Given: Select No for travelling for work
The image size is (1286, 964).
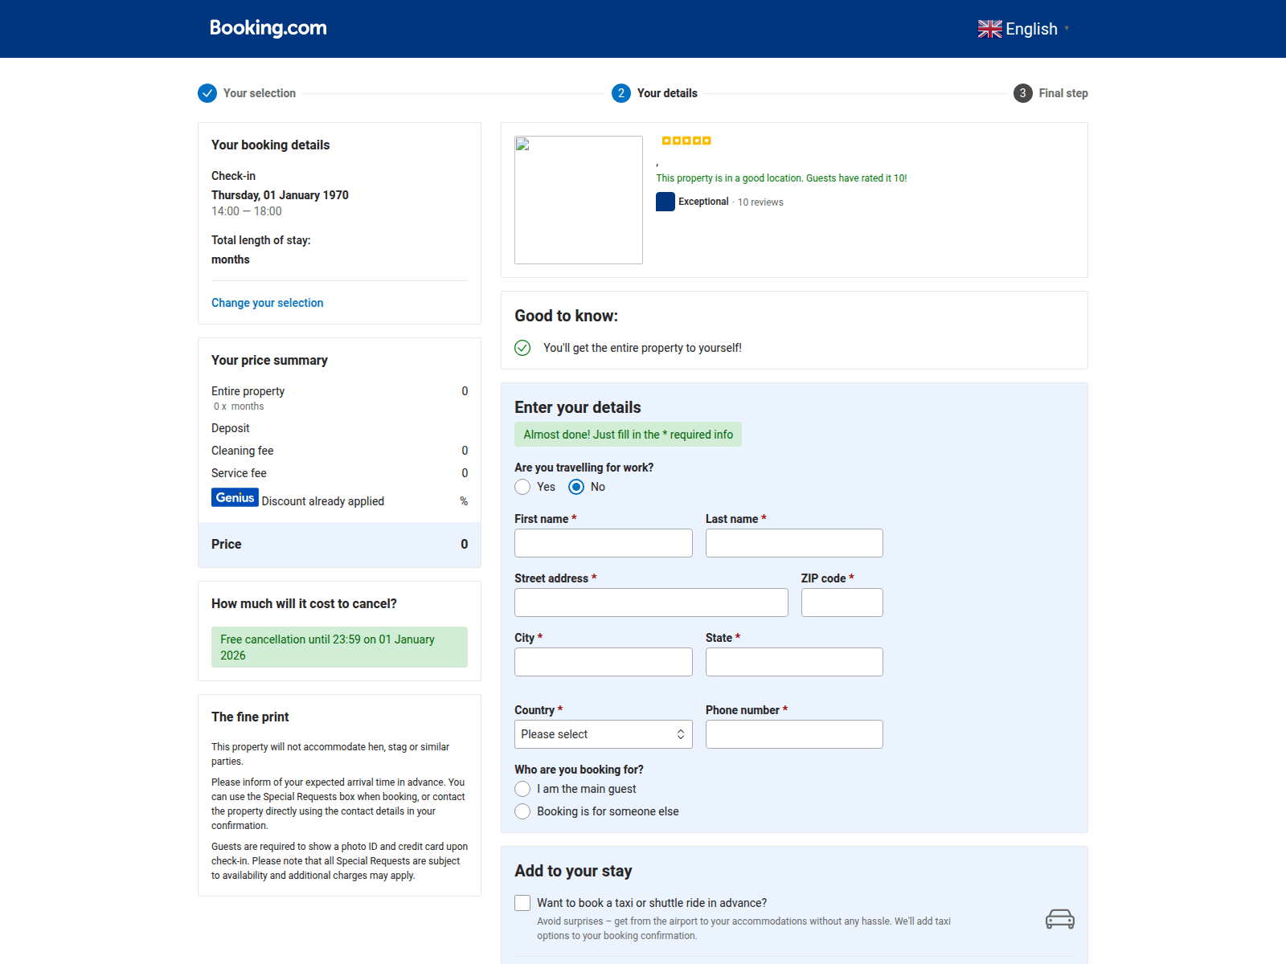Looking at the screenshot, I should (576, 487).
